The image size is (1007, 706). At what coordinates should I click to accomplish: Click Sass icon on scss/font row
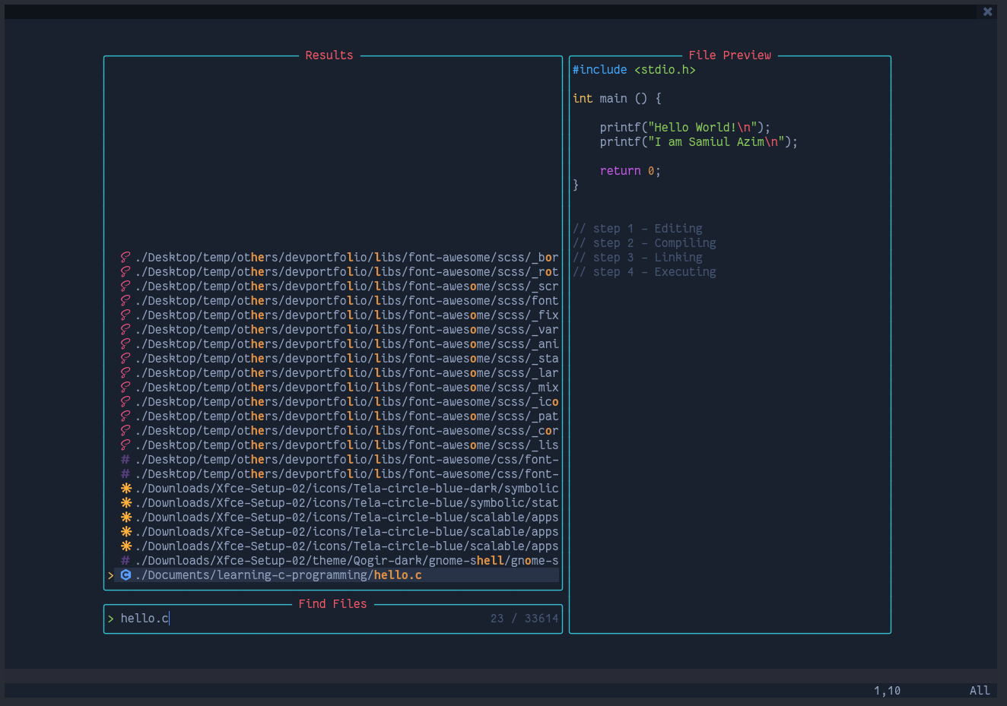125,301
